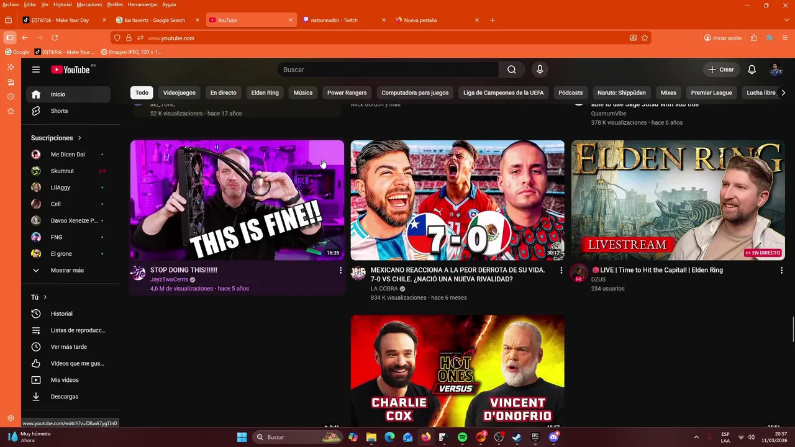Image resolution: width=795 pixels, height=447 pixels.
Task: Open the browser extensions puzzle icon
Action: [753, 38]
